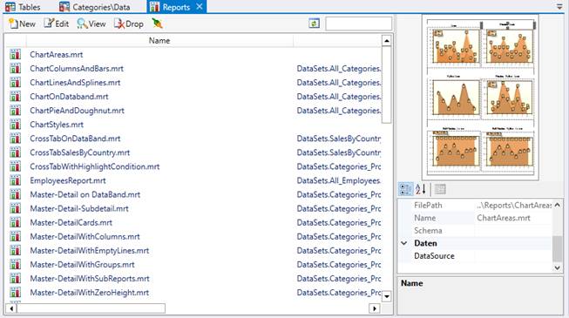The width and height of the screenshot is (569, 318).
Task: Click the report list scroll-up arrow
Action: pos(387,41)
